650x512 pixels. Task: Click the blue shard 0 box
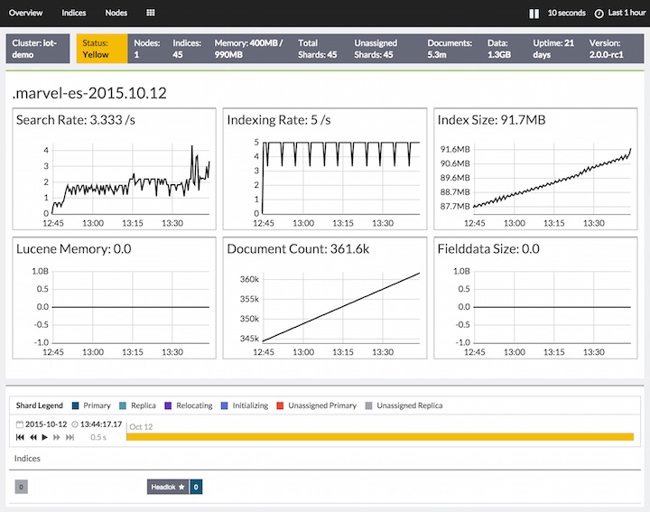pyautogui.click(x=196, y=488)
